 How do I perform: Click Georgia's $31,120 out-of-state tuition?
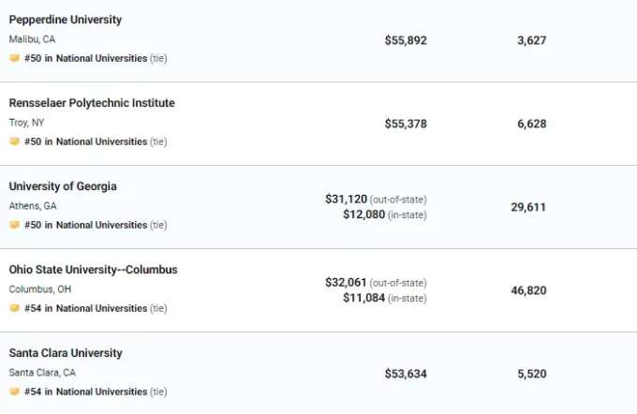[346, 200]
